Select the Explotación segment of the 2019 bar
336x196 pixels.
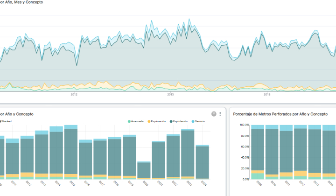129,156
